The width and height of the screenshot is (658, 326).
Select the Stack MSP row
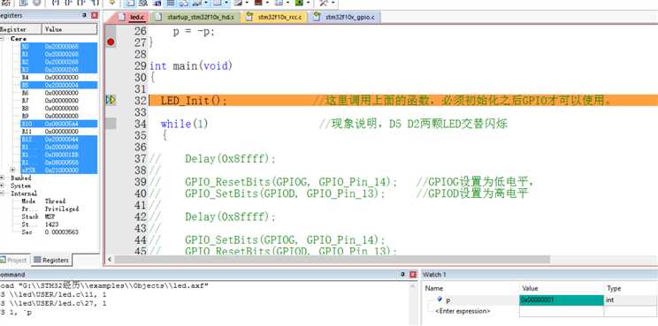pyautogui.click(x=58, y=216)
